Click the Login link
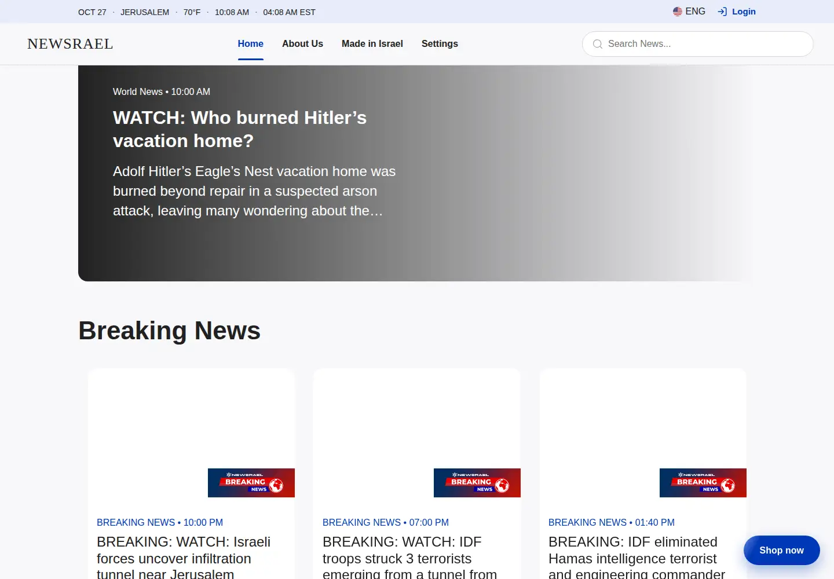The width and height of the screenshot is (834, 579). 744,12
